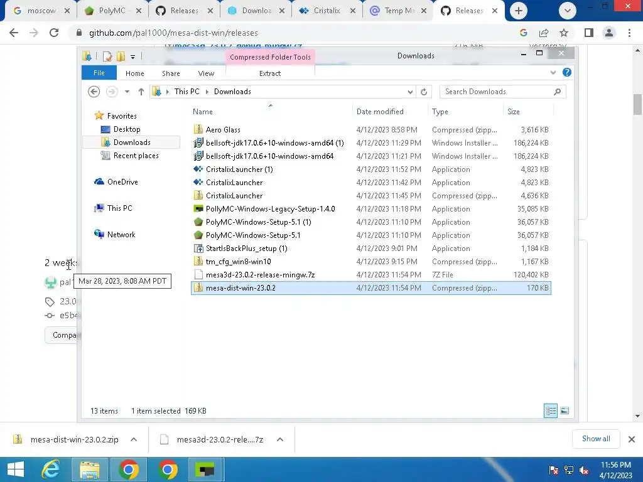Expand path arrow after This PC
643x482 pixels.
[x=207, y=92]
